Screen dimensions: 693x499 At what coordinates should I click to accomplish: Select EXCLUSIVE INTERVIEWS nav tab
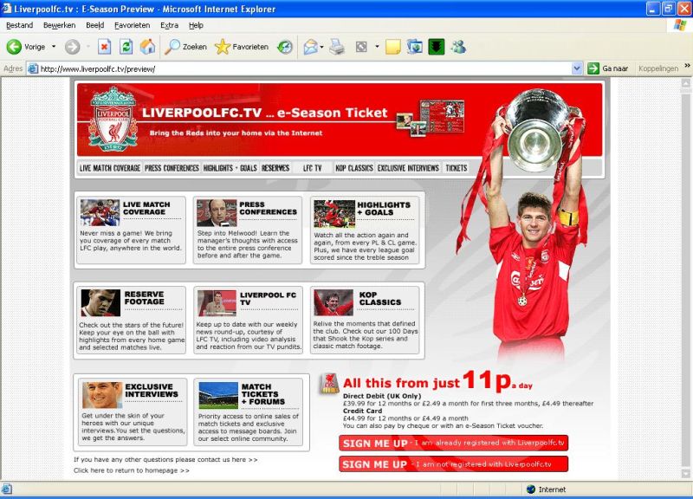(408, 168)
